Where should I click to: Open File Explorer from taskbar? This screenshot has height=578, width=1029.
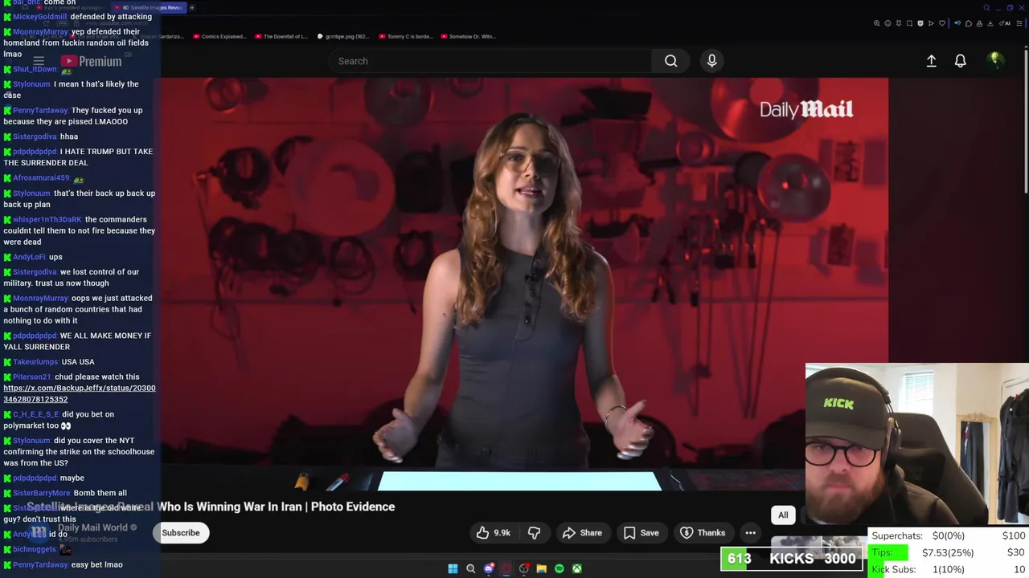point(541,568)
